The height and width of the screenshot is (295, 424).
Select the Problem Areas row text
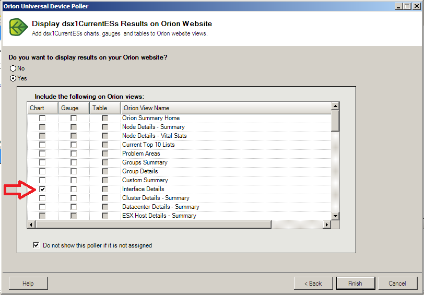141,154
